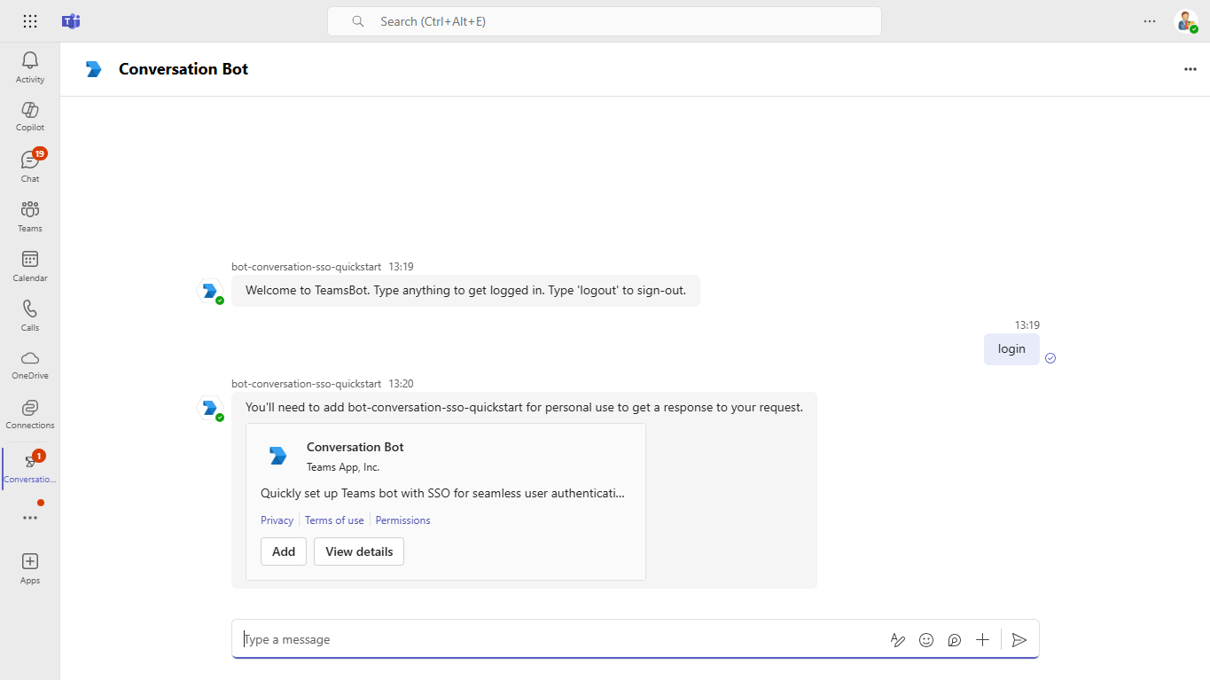The image size is (1210, 680).
Task: Open Apps store from sidebar
Action: [30, 568]
